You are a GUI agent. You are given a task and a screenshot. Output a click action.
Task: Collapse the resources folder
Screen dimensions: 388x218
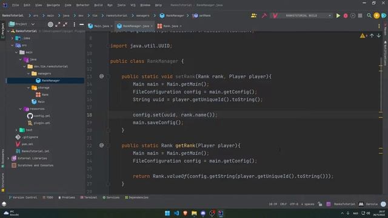pos(21,109)
